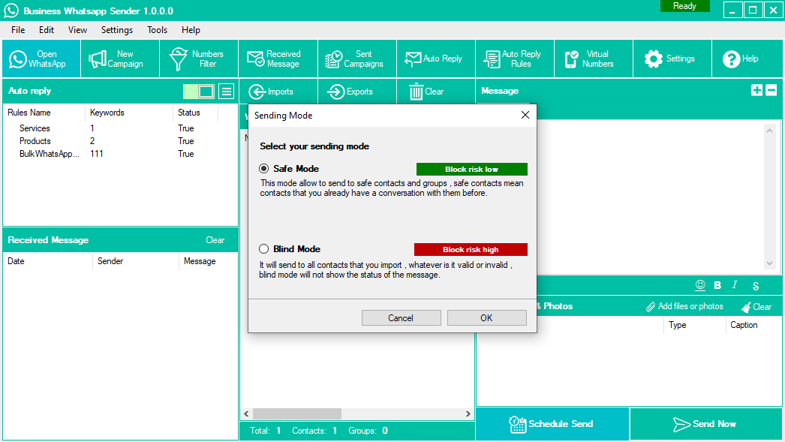Viewport: 785px width, 442px height.
Task: Collapse message with minus icon
Action: [x=771, y=90]
